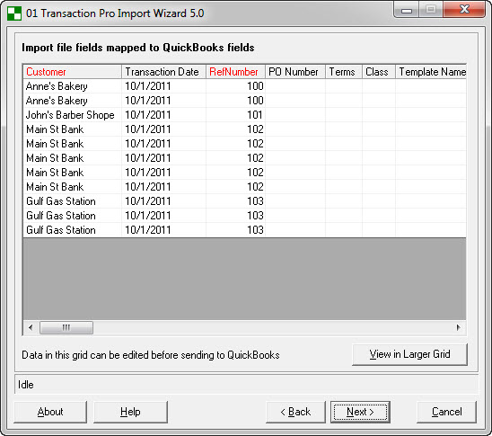Click the Idle status bar text

coord(26,385)
